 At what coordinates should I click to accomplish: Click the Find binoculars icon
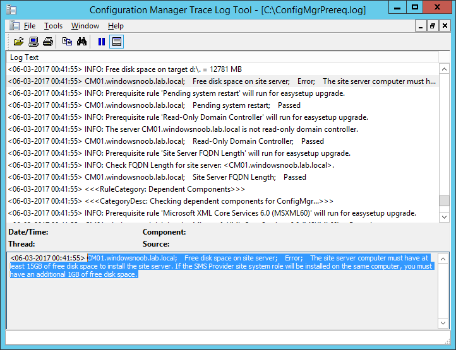point(81,42)
